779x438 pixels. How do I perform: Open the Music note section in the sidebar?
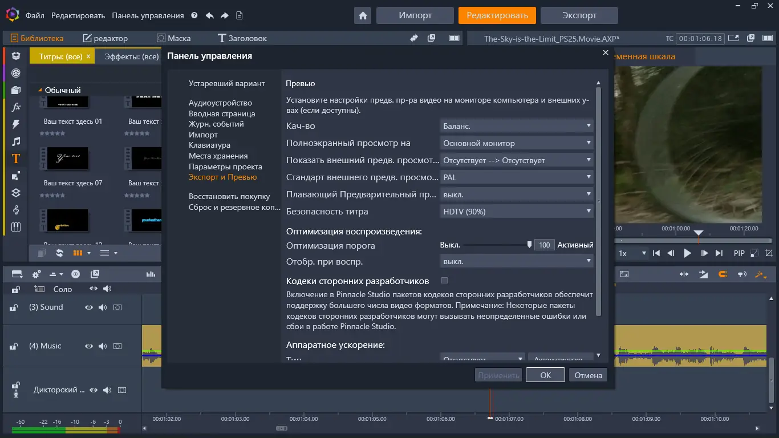coord(15,141)
